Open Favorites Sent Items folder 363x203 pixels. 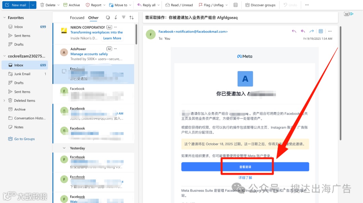[25, 36]
